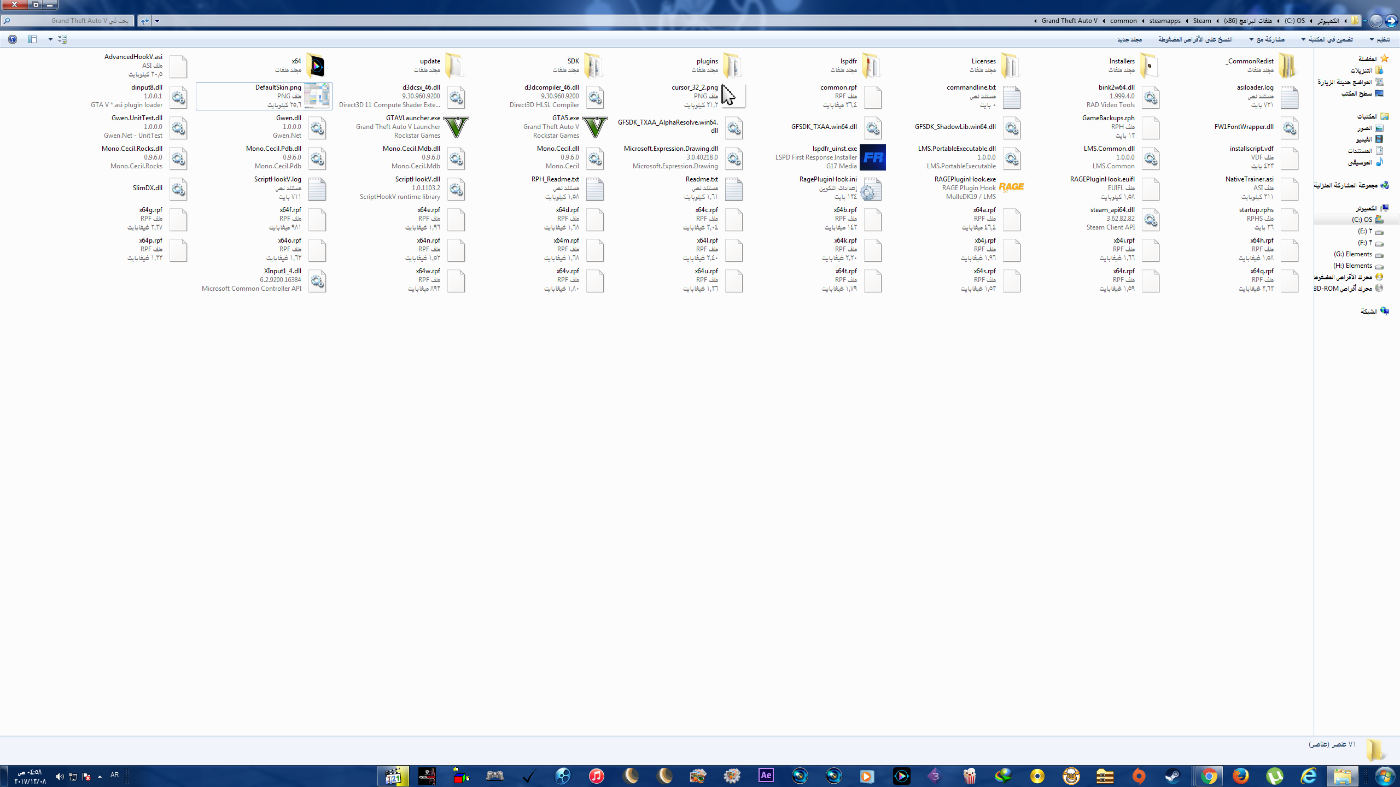
Task: Click the help button in toolbar
Action: [13, 39]
